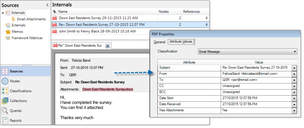Click the Nodes count cell of the 29-11-2015 survey row
304x128 pixels.
(x=170, y=18)
